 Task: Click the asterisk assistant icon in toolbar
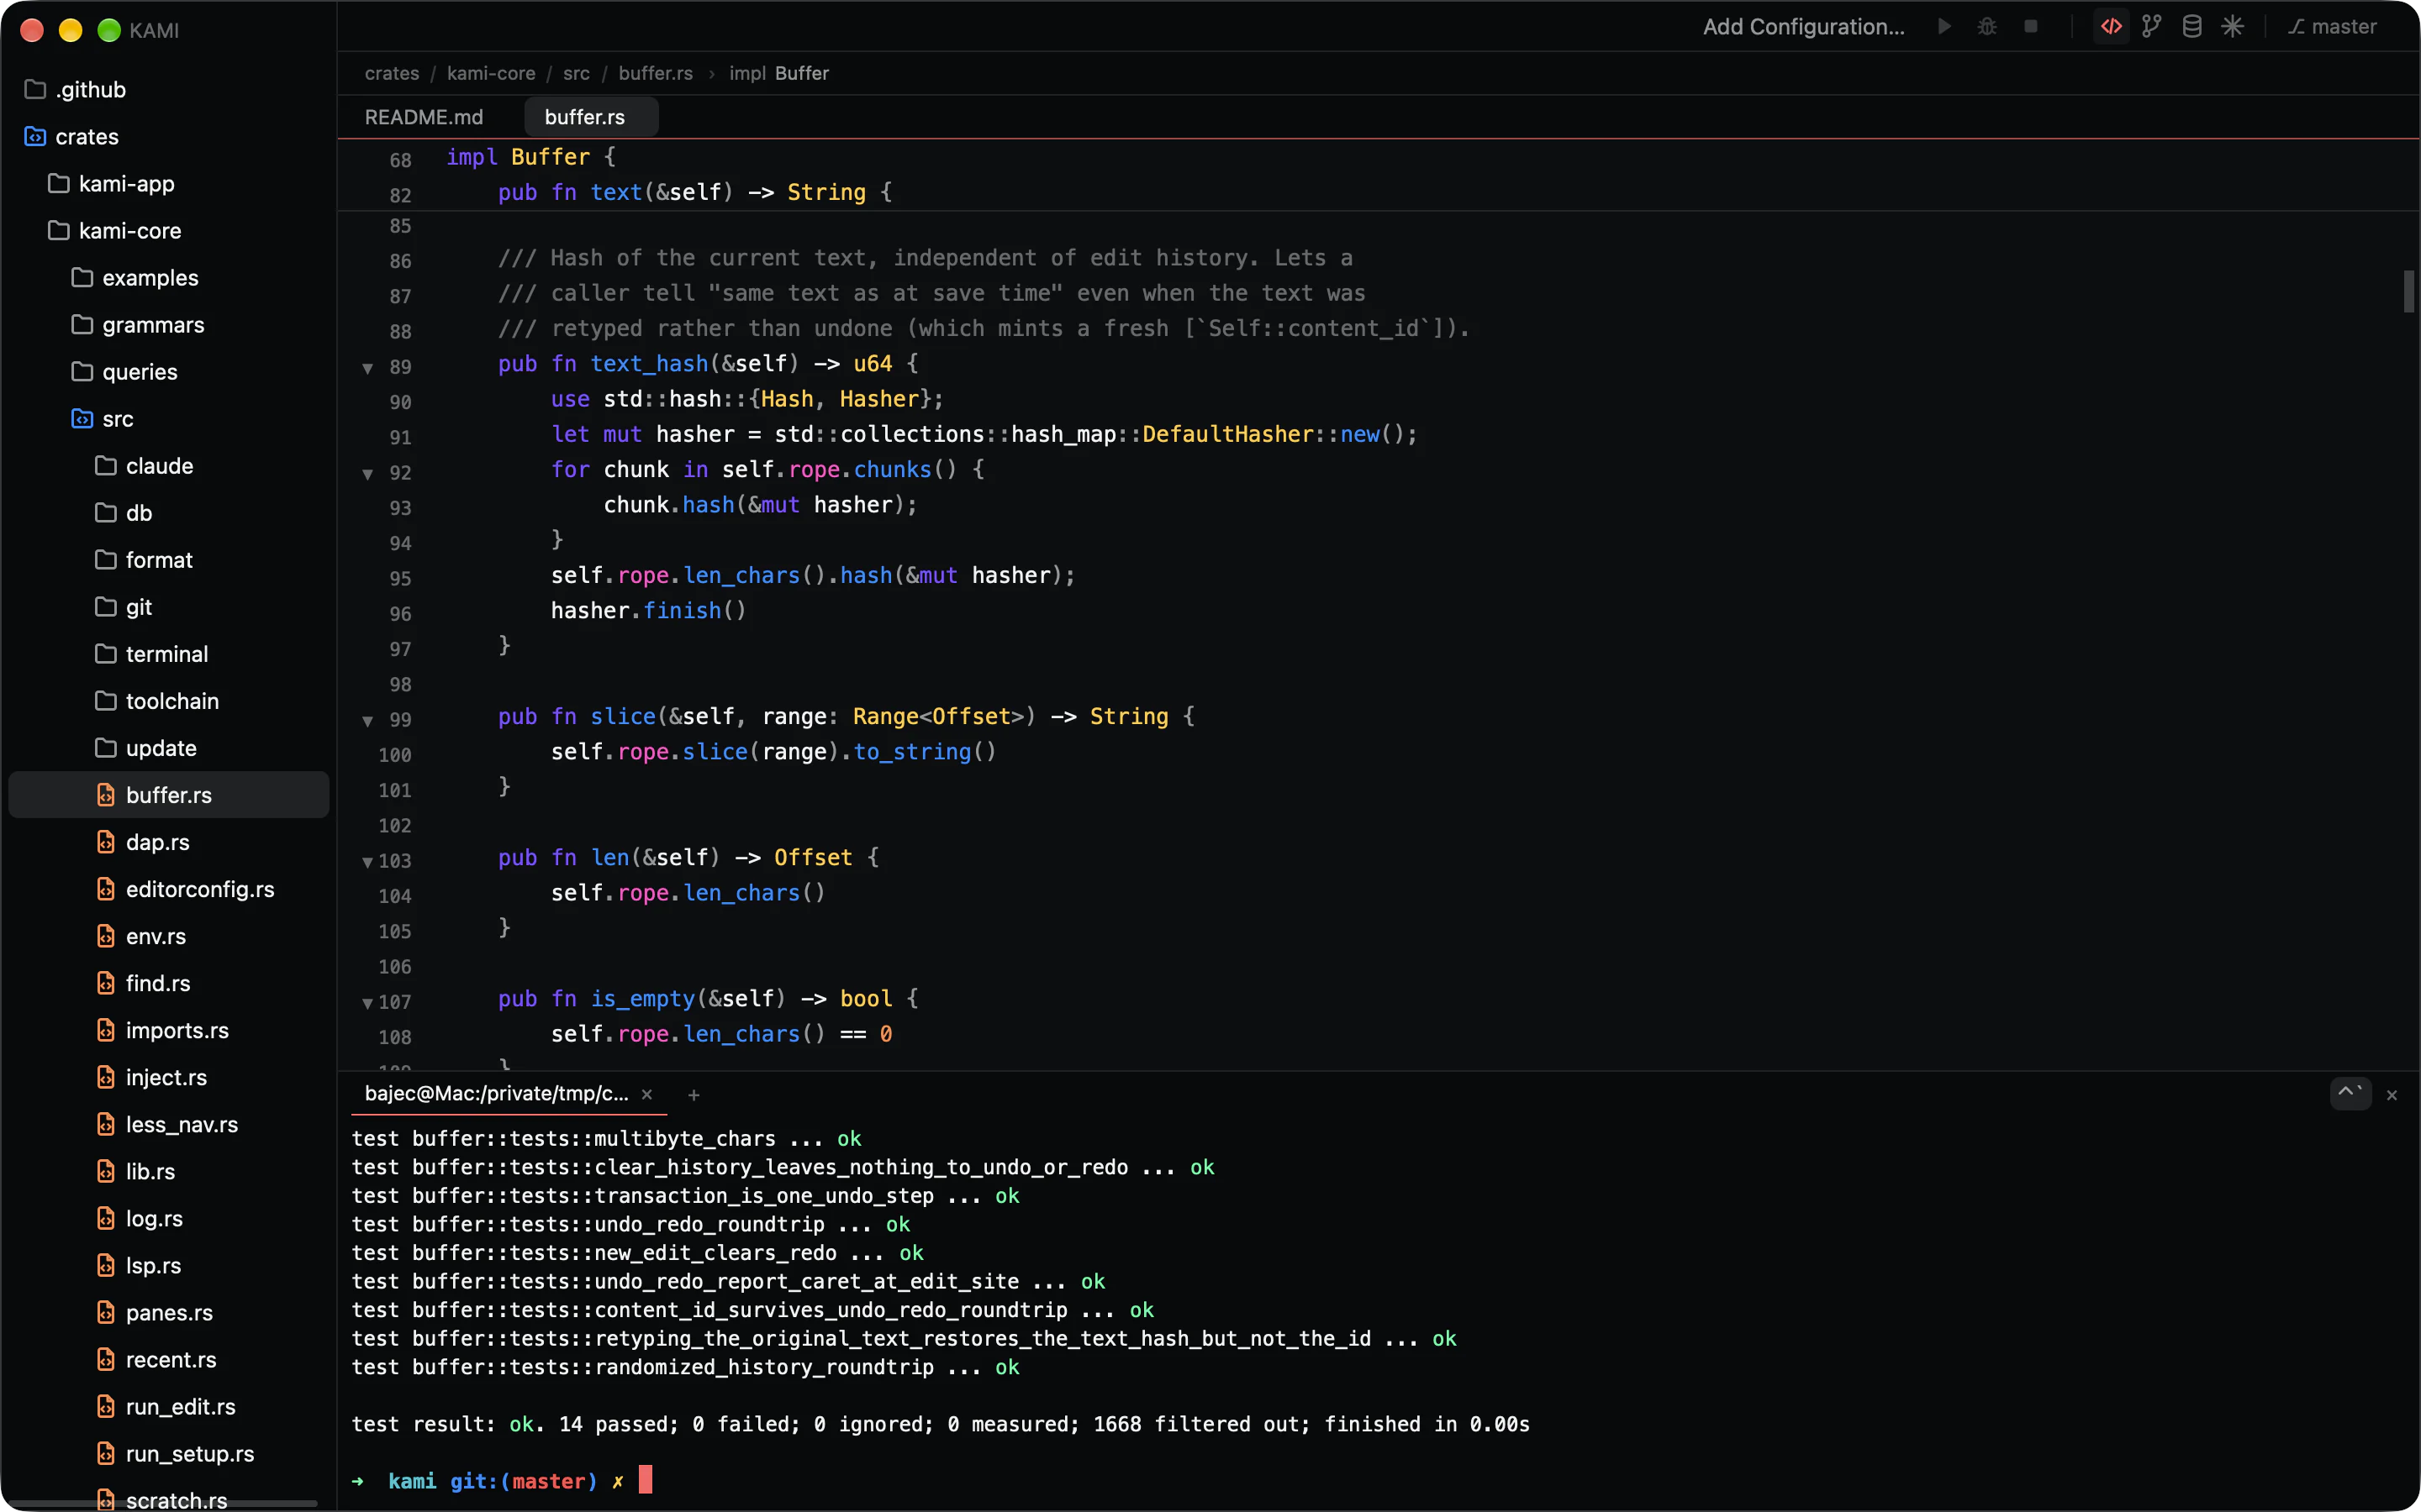[2232, 27]
